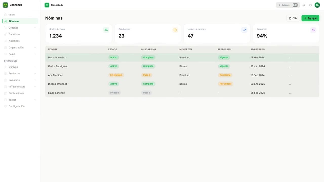Expand the Tareas chevron
324x182 pixels.
pos(35,100)
